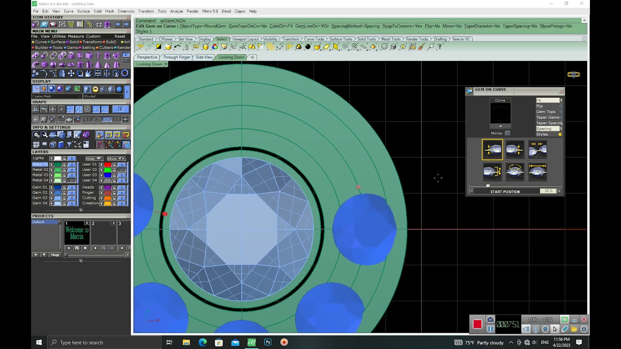The width and height of the screenshot is (621, 349).
Task: Toggle Gem Tops option on
Action: [561, 112]
